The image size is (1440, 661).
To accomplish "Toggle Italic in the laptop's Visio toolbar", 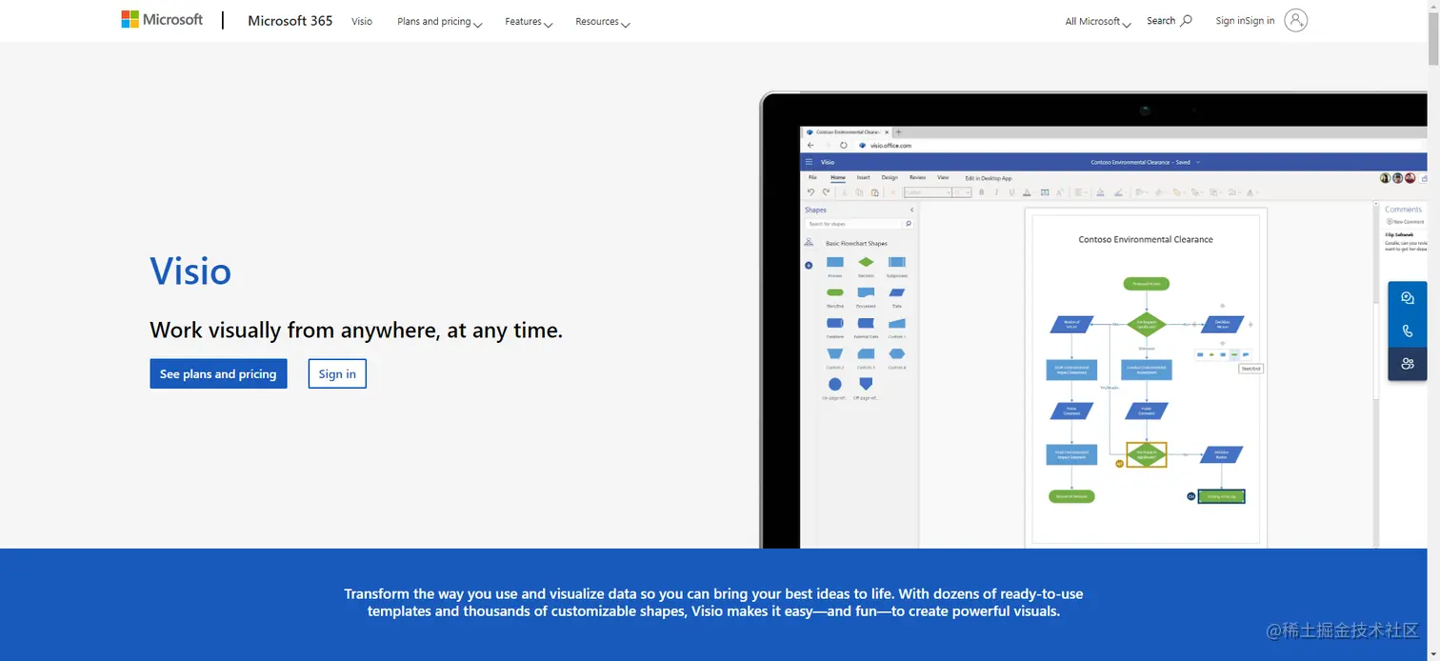I will [x=996, y=192].
